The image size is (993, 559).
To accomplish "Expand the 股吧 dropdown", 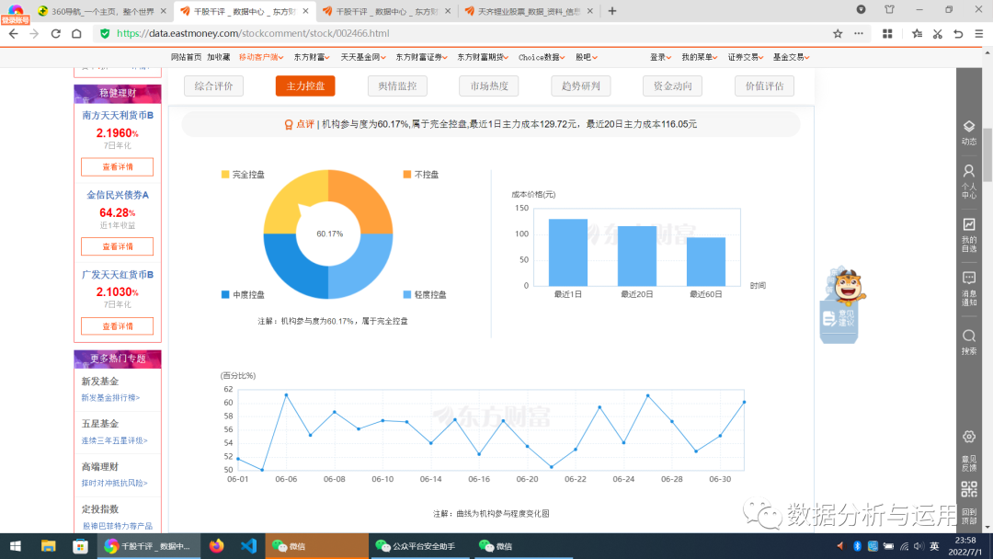I will (587, 57).
